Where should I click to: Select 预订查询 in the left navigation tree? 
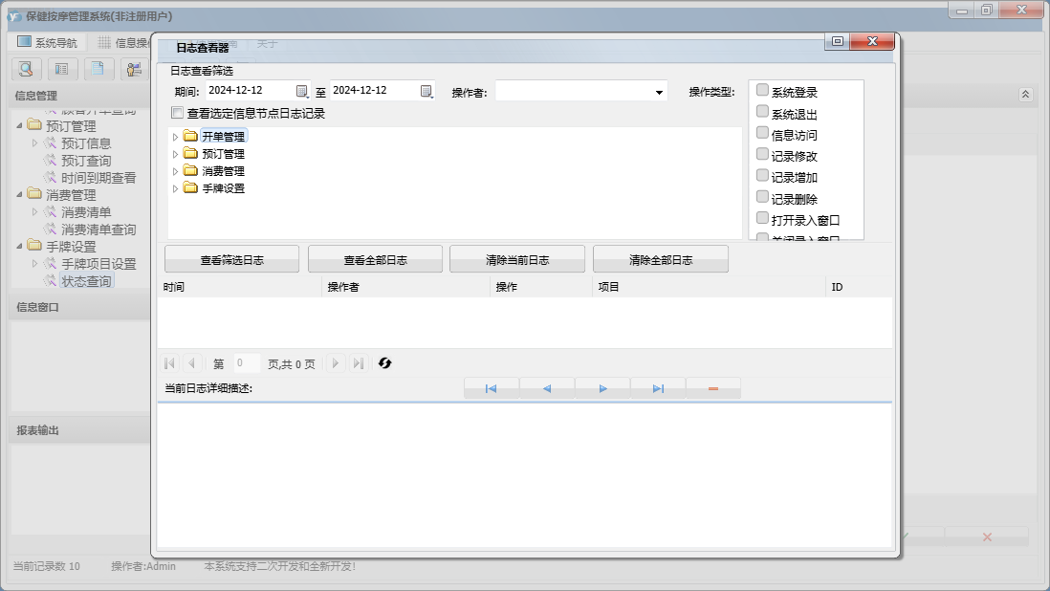(86, 161)
